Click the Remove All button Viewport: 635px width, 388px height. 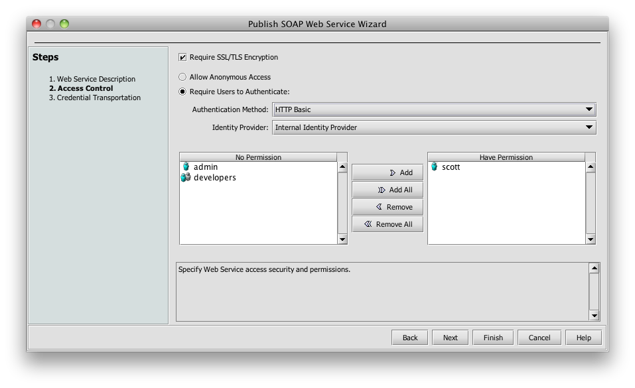click(x=388, y=224)
